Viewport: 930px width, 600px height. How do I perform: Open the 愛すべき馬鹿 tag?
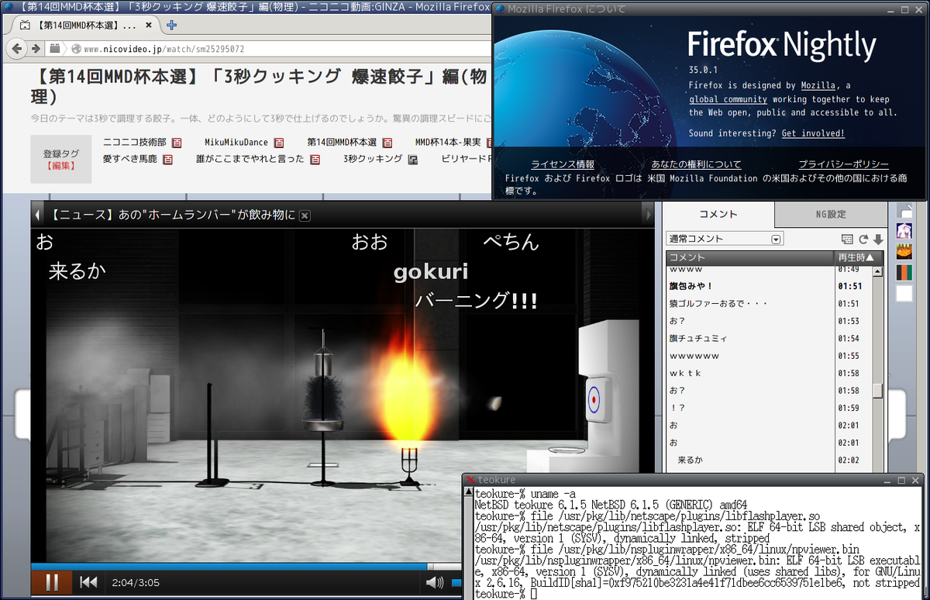pyautogui.click(x=129, y=159)
